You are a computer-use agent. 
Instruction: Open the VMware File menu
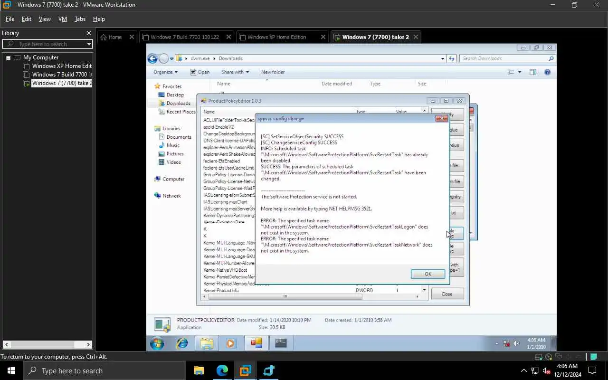coord(10,19)
